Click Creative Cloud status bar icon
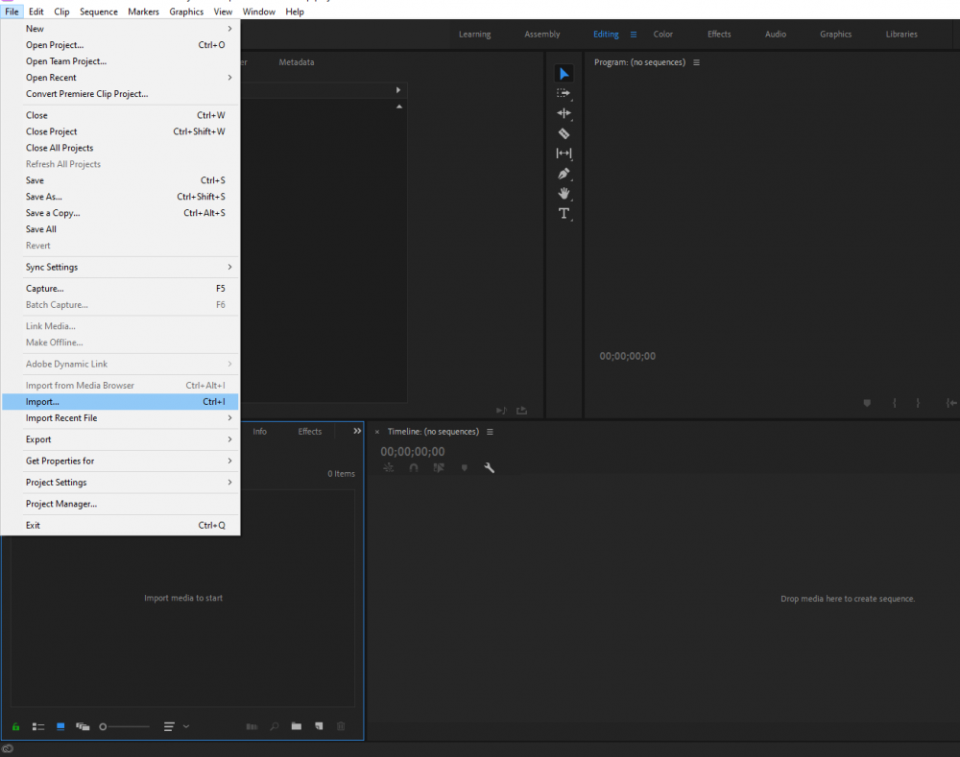The width and height of the screenshot is (960, 757). pyautogui.click(x=8, y=748)
